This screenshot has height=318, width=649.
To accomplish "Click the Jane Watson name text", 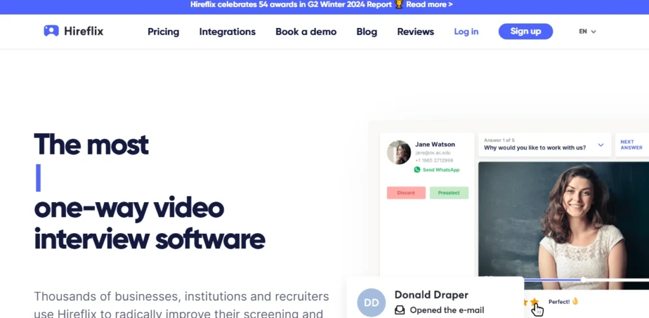I will click(x=435, y=144).
